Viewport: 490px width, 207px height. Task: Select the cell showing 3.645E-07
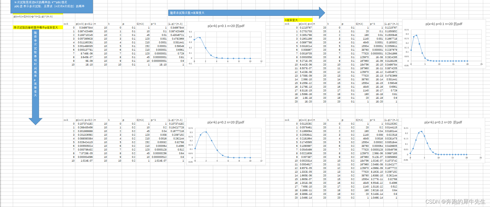pyautogui.click(x=84, y=57)
